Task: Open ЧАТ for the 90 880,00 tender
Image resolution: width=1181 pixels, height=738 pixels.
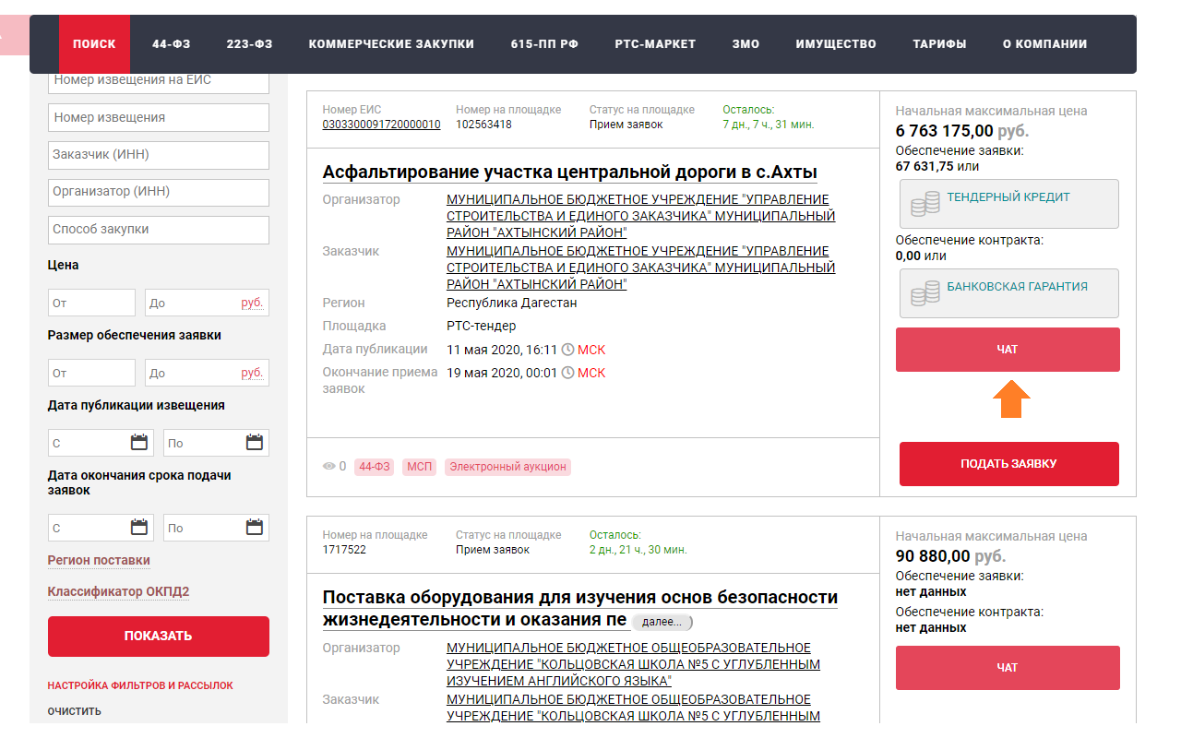Action: pos(1008,668)
